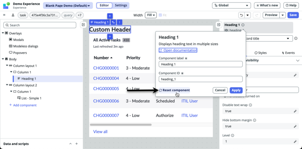Viewport: 302px width, 149px height.
Task: Collapse the Column layout 2 node
Action: pyautogui.click(x=7, y=85)
